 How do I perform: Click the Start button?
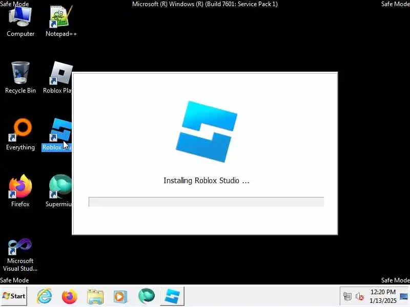(14, 296)
